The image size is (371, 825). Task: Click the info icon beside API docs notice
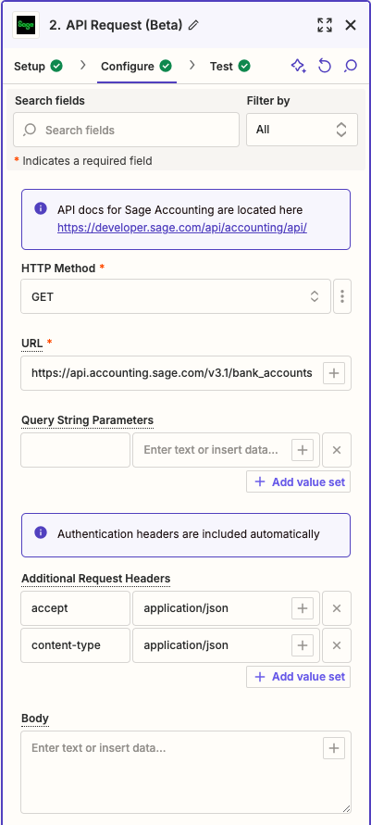pyautogui.click(x=41, y=209)
